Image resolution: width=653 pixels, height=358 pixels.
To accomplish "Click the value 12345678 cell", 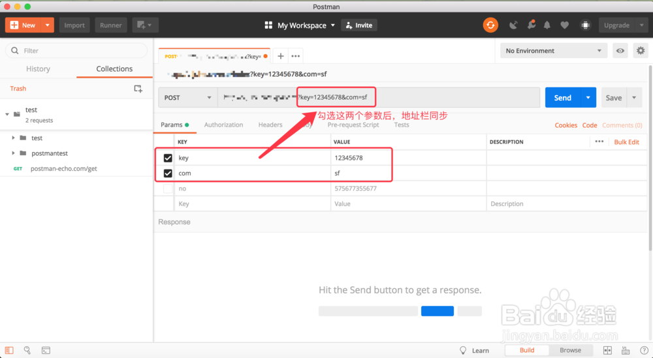I will (409, 158).
